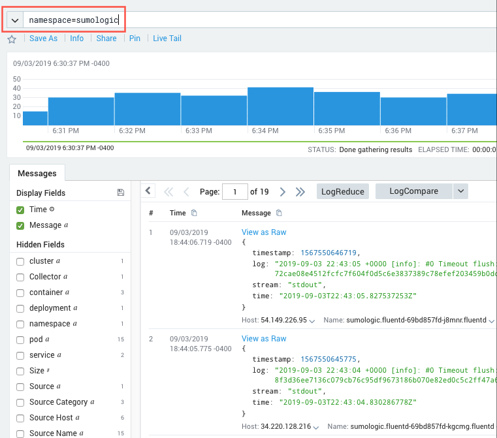Expand the query dropdown arrow button
Image resolution: width=497 pixels, height=438 pixels.
coord(14,20)
